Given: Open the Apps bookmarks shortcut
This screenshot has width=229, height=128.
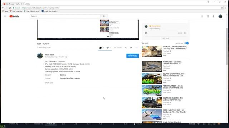Looking at the screenshot, I should tap(5, 11).
